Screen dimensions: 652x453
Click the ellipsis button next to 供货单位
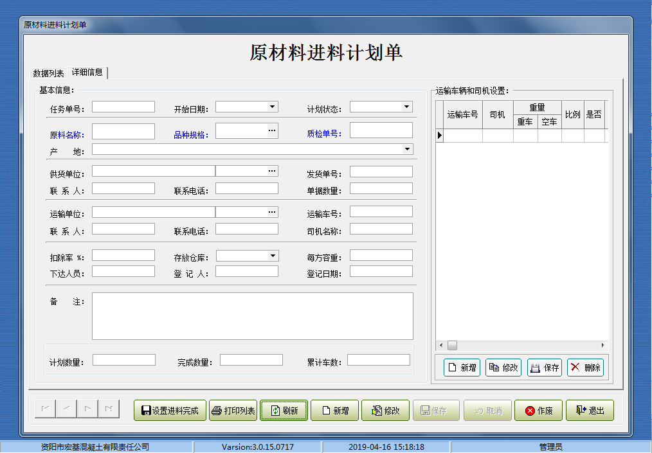tap(271, 170)
